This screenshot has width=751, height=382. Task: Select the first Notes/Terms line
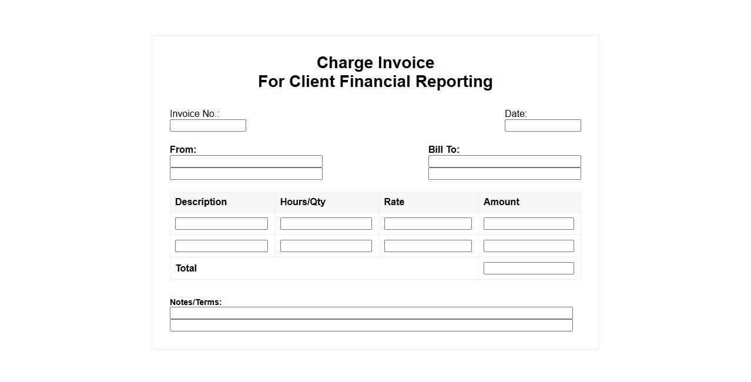[x=371, y=313]
